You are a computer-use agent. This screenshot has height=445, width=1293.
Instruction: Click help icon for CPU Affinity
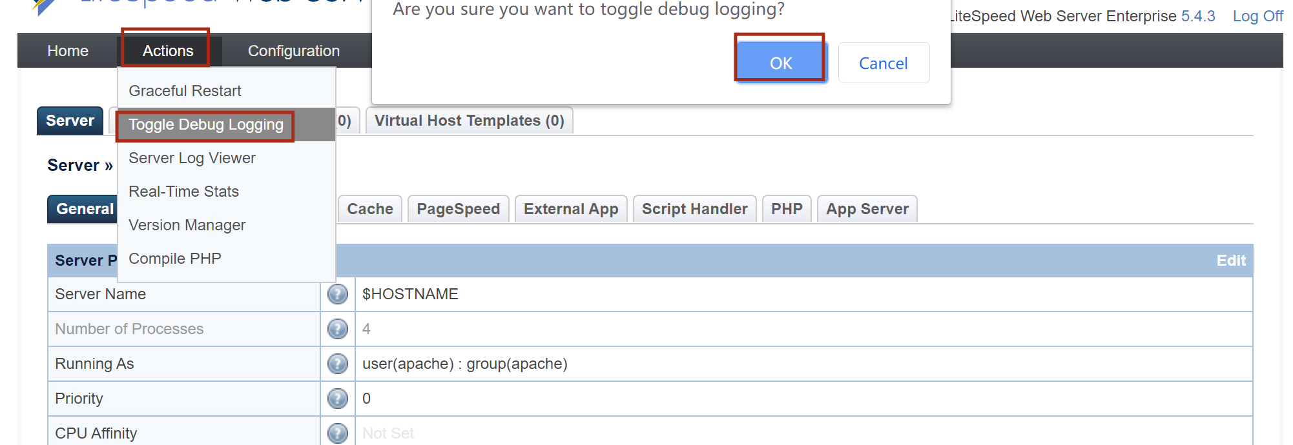click(337, 433)
